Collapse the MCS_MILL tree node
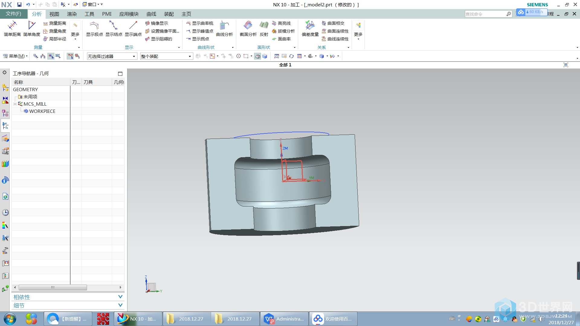 pyautogui.click(x=15, y=104)
